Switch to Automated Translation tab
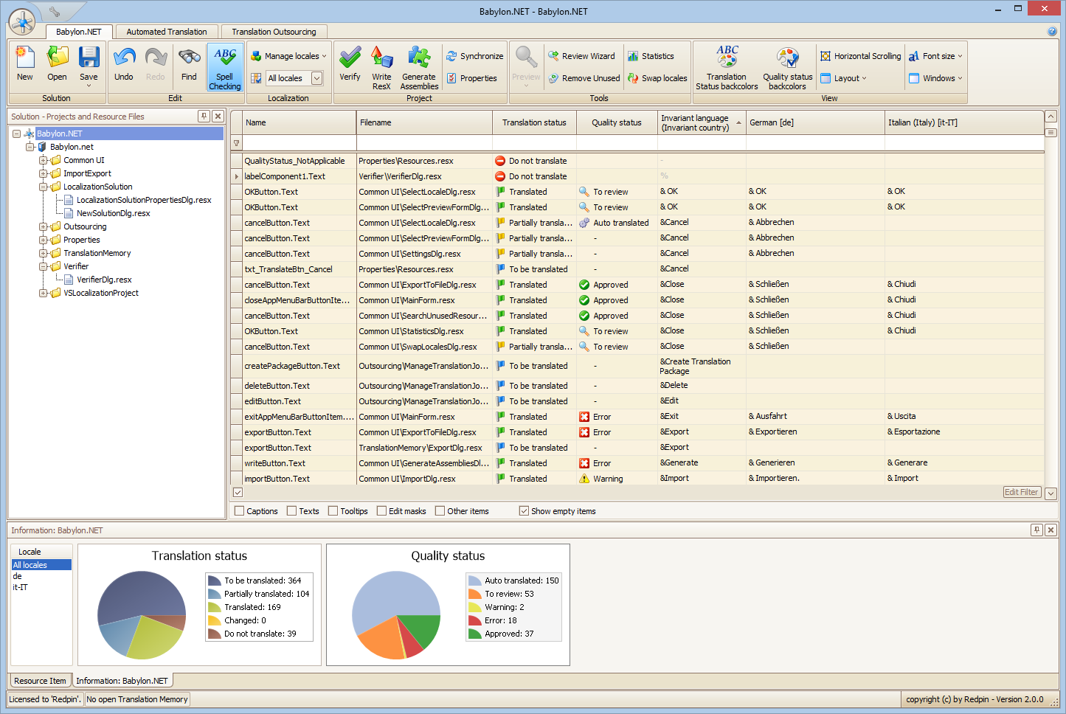The height and width of the screenshot is (714, 1066). pyautogui.click(x=167, y=32)
